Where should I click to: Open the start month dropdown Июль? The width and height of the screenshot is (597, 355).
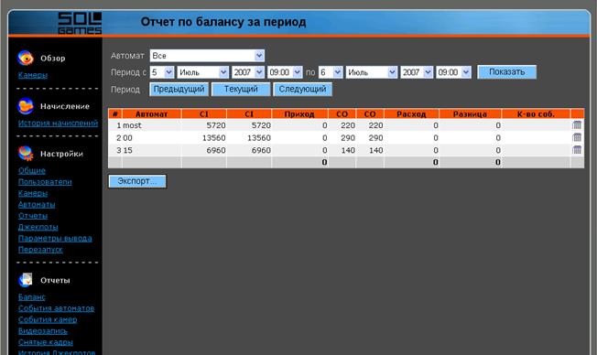[203, 72]
